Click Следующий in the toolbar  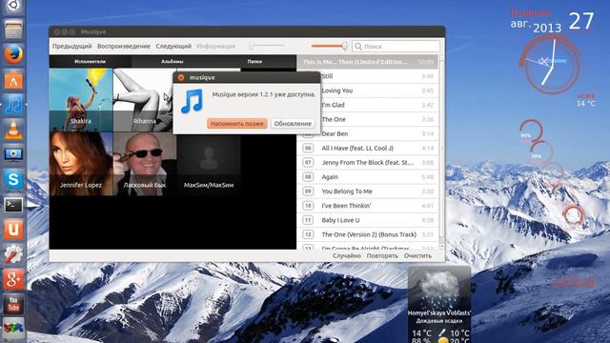[x=173, y=46]
